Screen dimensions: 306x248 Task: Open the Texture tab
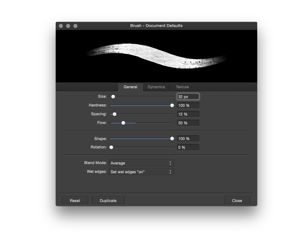(x=182, y=87)
